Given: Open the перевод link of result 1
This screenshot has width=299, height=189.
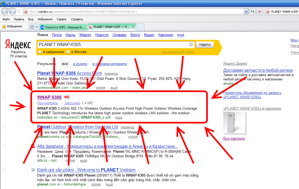Looking at the screenshot, I should click(111, 74).
